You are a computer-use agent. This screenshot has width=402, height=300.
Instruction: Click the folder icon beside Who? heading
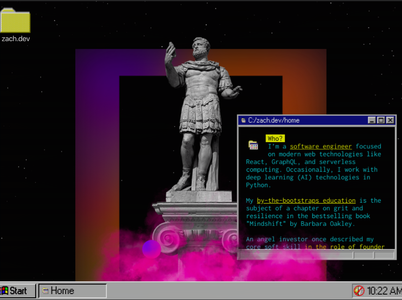pyautogui.click(x=253, y=145)
